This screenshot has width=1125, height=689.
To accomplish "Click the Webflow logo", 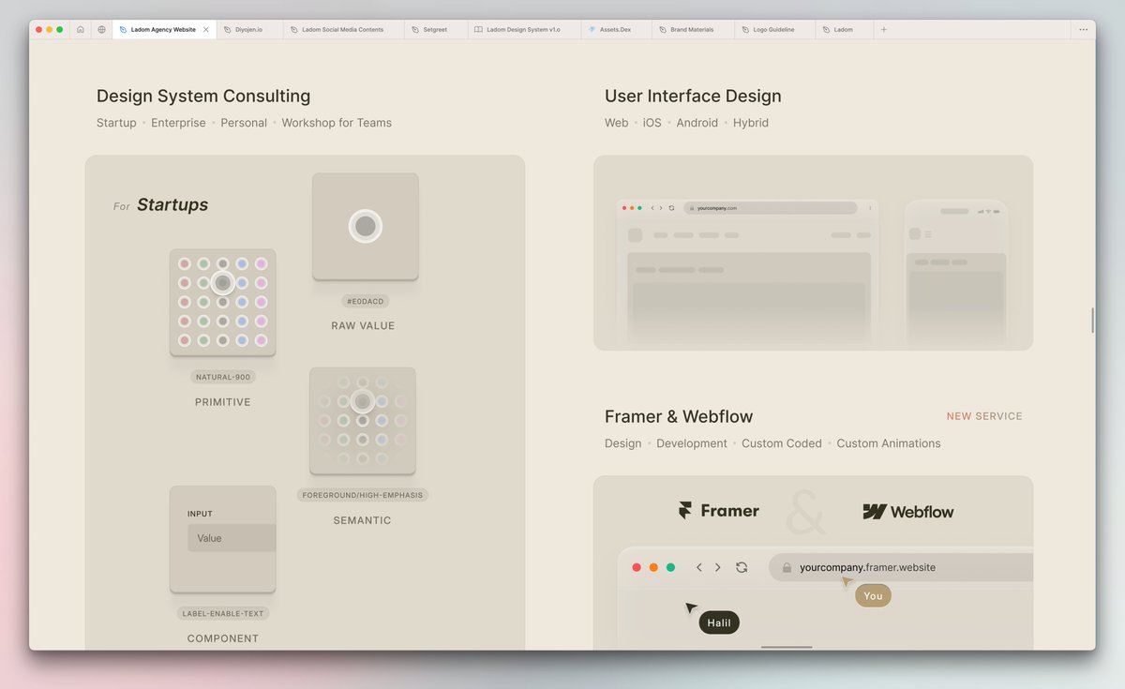I will [x=908, y=512].
